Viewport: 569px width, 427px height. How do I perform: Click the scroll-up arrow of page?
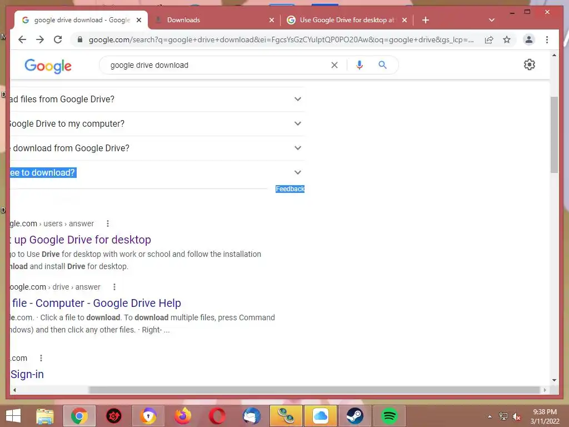[554, 55]
